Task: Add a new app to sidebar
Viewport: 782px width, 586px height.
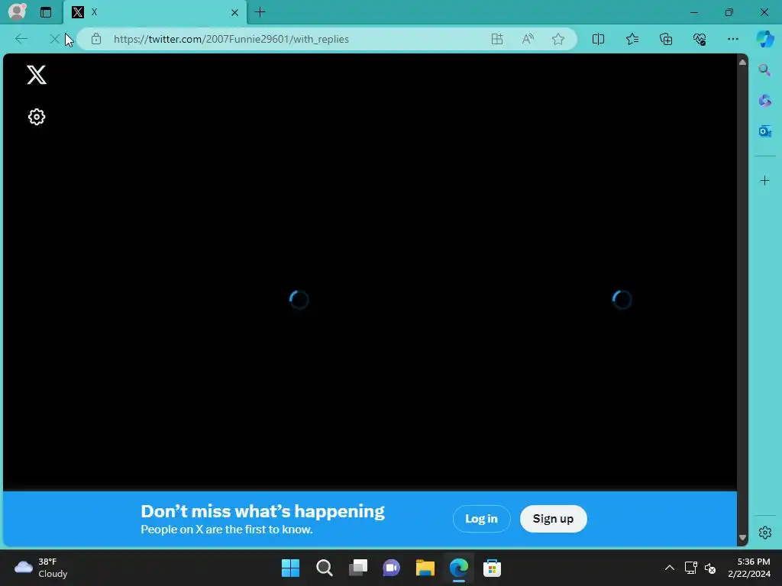Action: point(764,180)
